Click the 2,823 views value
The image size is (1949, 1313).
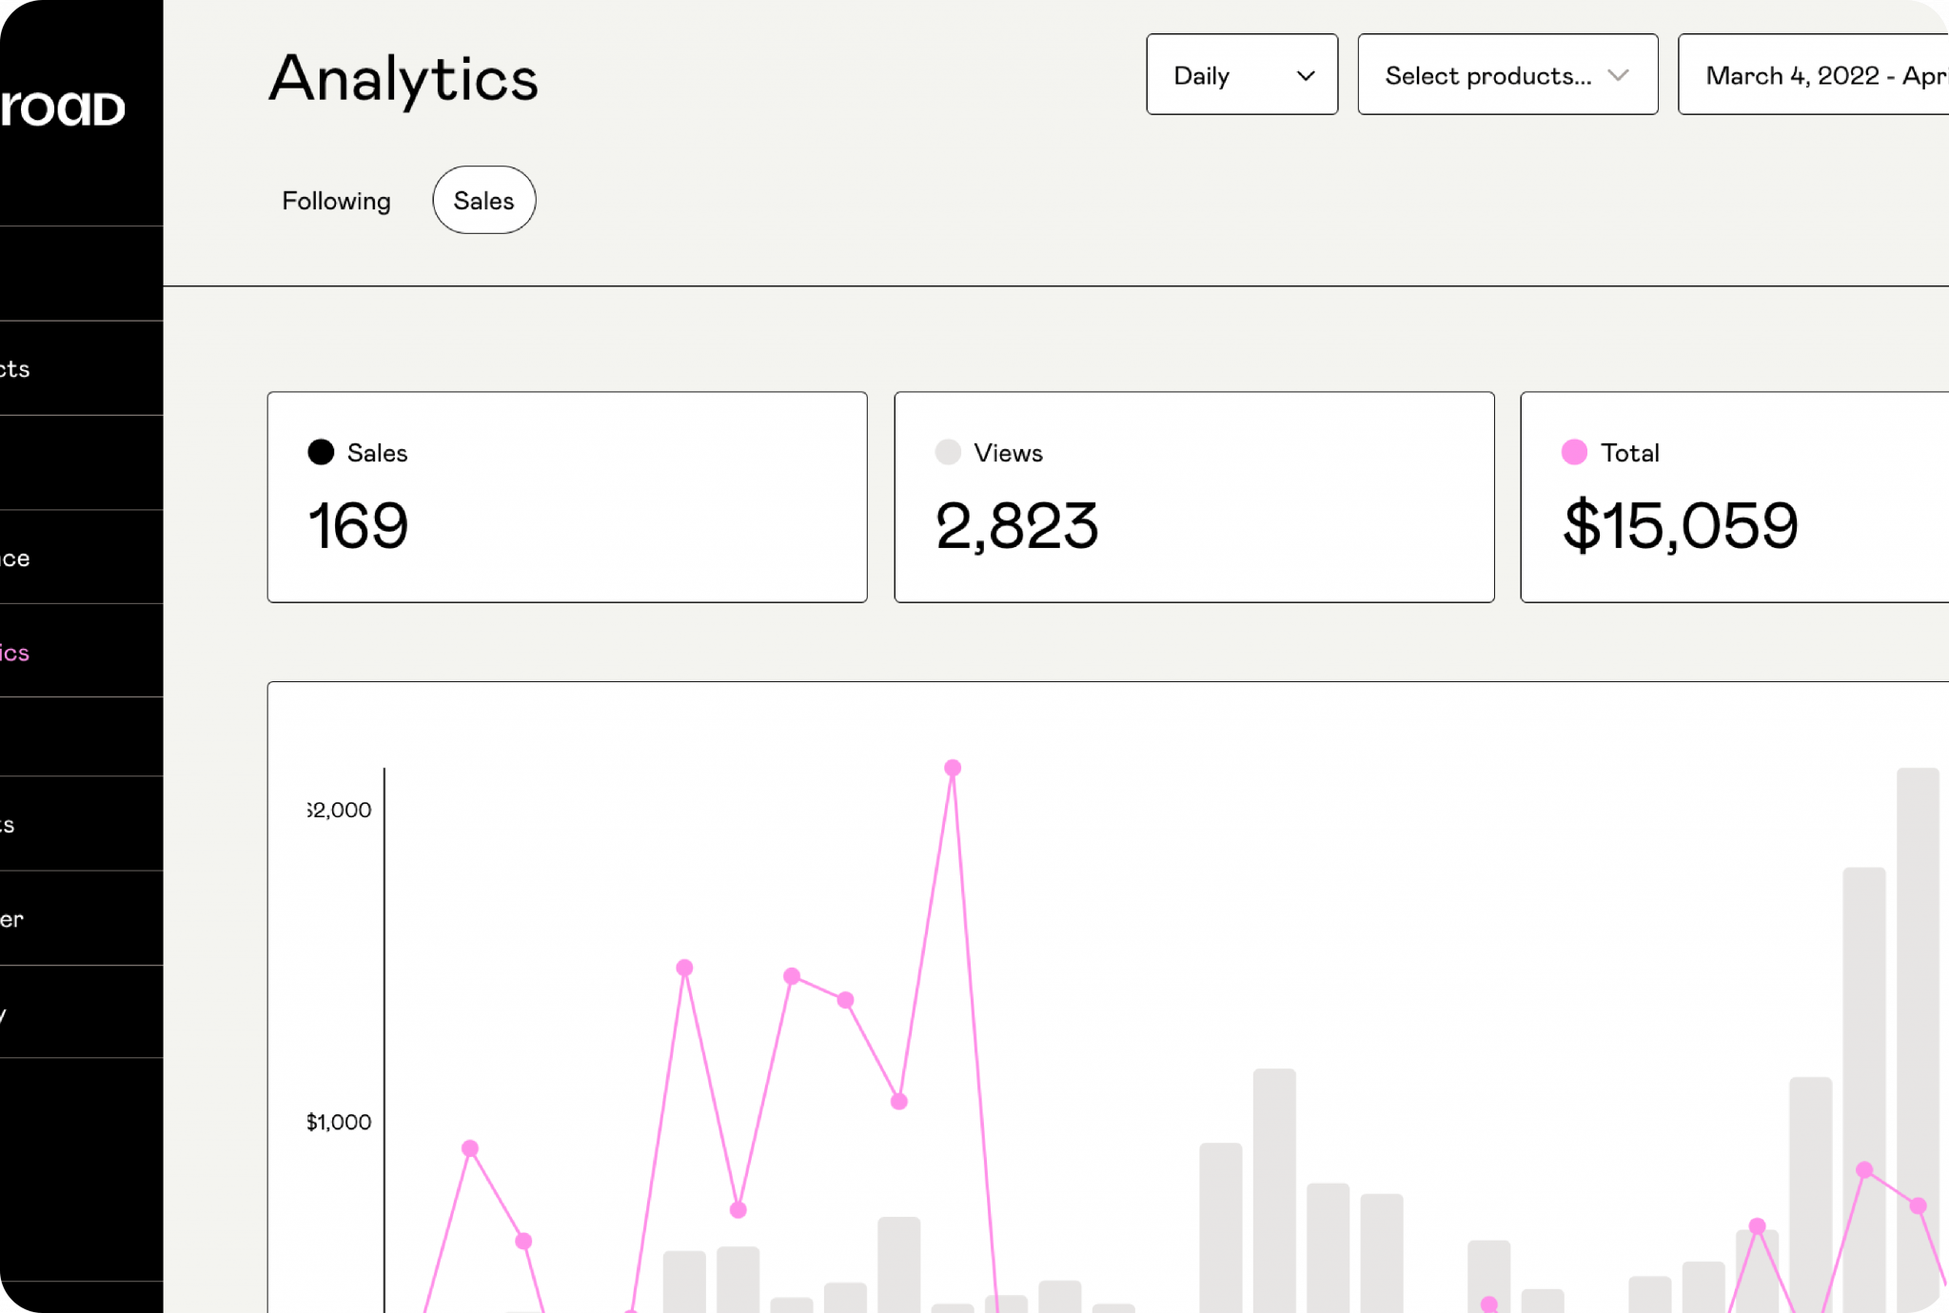(1016, 525)
